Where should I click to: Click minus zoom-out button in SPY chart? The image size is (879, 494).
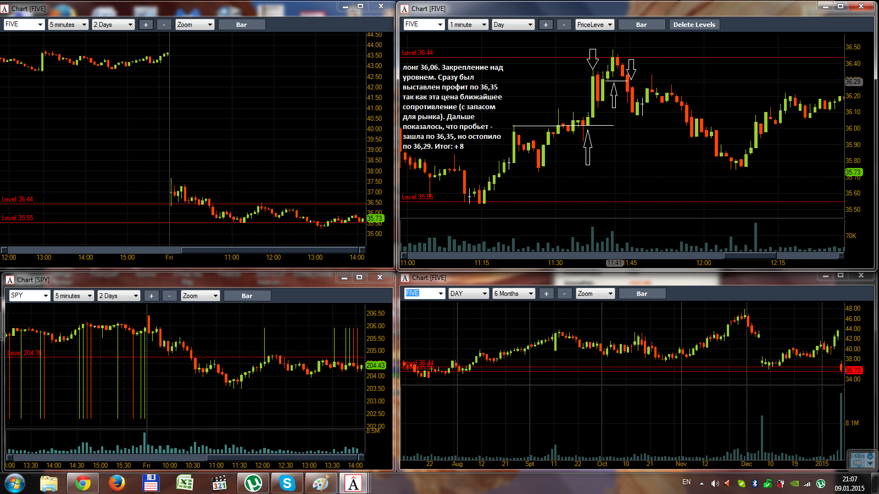(x=170, y=296)
